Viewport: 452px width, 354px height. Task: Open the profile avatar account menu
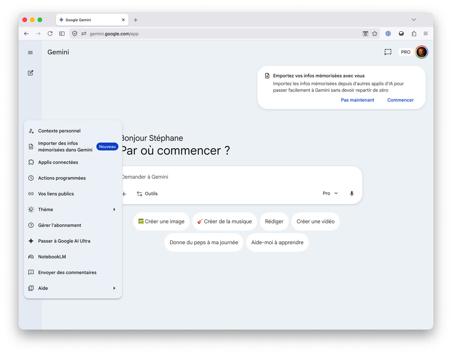click(x=421, y=52)
